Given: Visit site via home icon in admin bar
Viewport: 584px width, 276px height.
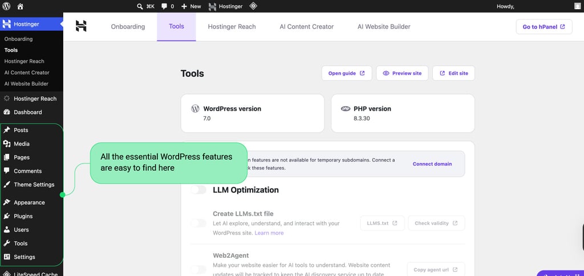Looking at the screenshot, I should click(x=20, y=6).
